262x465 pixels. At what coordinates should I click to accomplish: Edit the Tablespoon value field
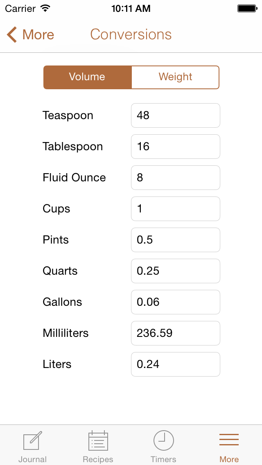(176, 147)
